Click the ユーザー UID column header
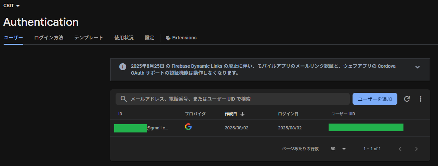The width and height of the screenshot is (438, 166). (343, 114)
